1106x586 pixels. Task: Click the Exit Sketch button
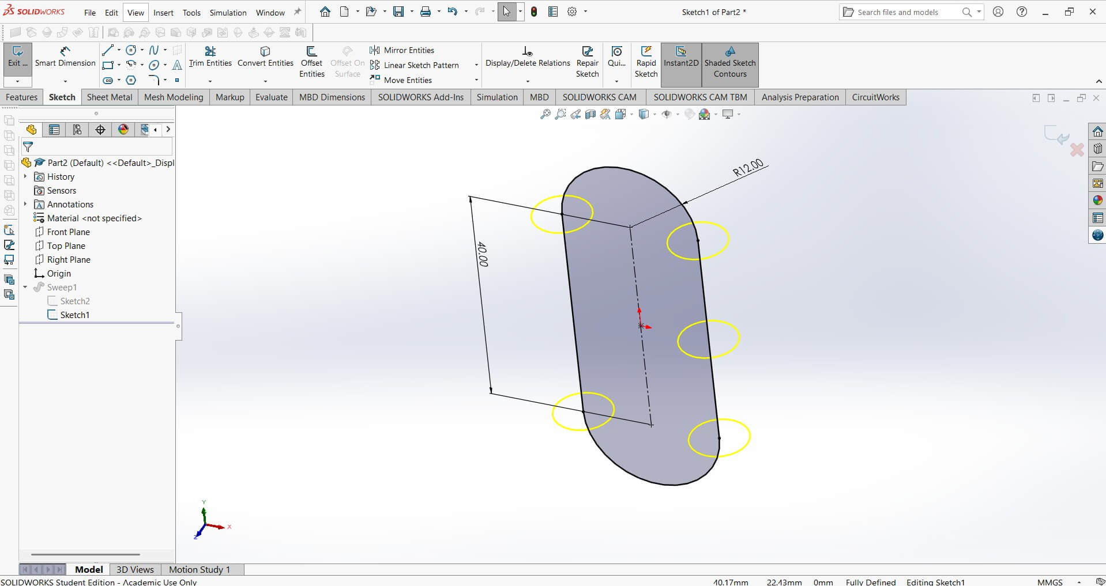17,57
